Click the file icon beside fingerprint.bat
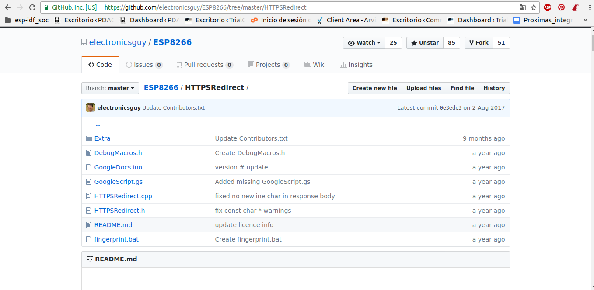The image size is (594, 290). pos(89,239)
